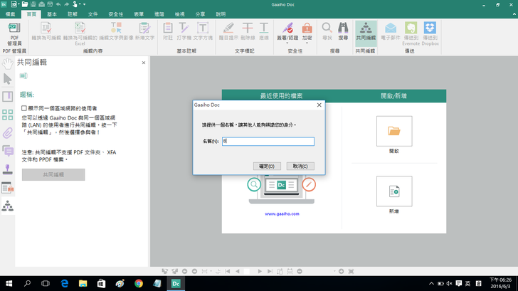Open the 安全性 ribbon tab
518x291 pixels.
click(x=115, y=14)
